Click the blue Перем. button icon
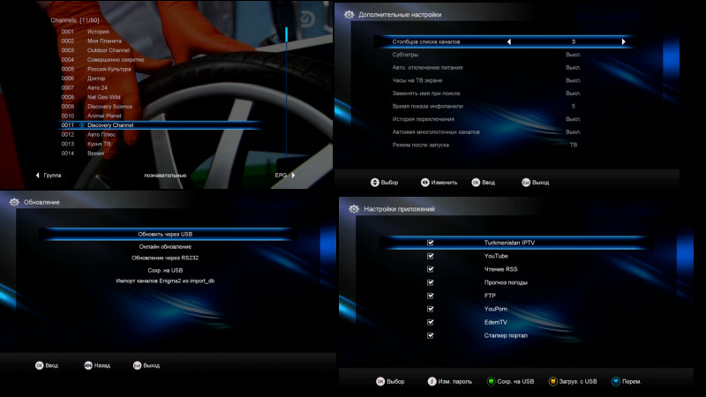706x397 pixels. 615,381
